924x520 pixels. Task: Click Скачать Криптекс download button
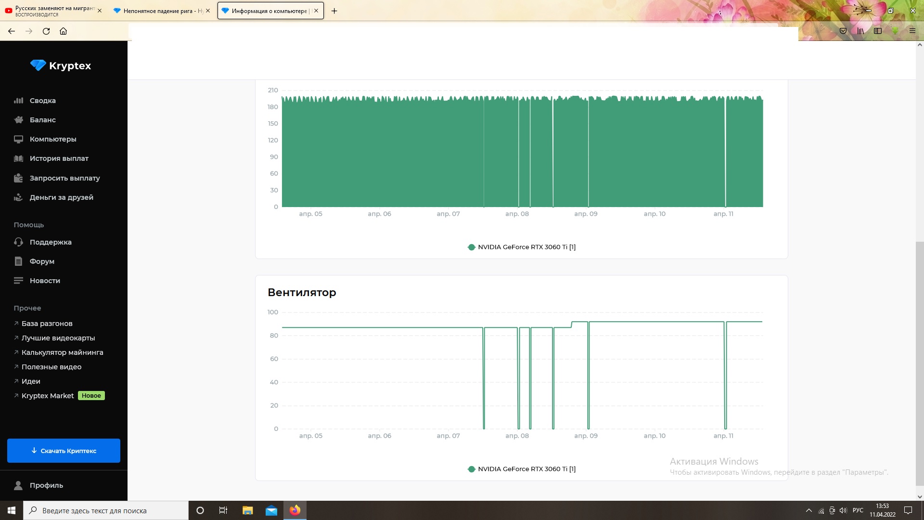coord(64,451)
